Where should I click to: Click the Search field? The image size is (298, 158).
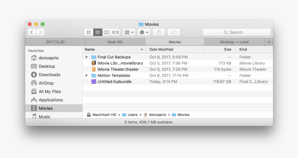click(x=236, y=32)
